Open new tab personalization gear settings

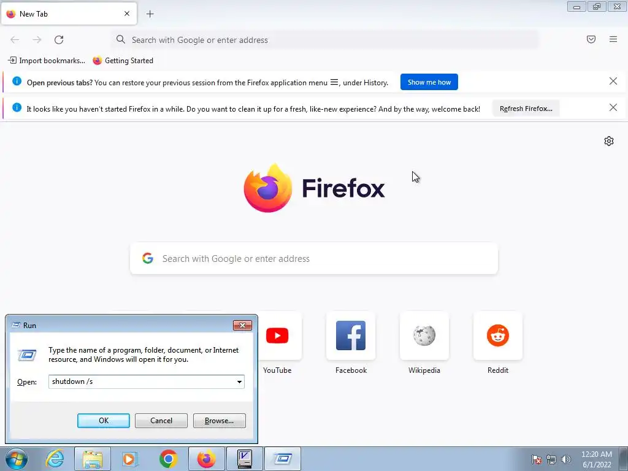tap(609, 141)
